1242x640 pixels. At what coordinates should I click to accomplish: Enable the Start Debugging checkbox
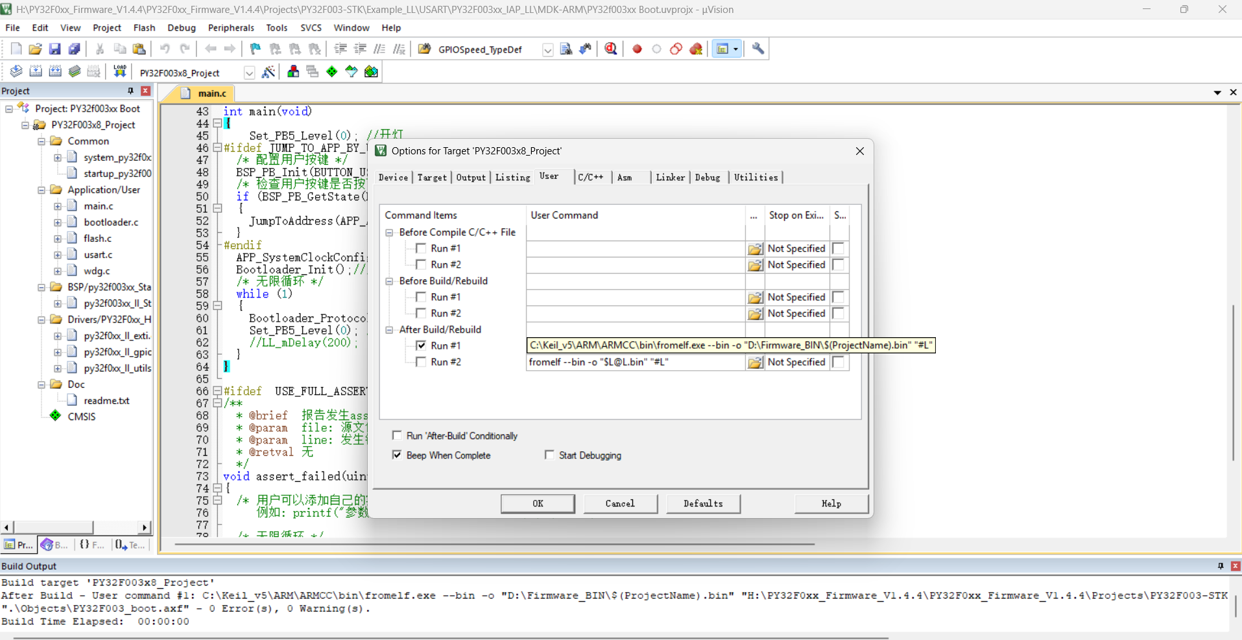click(x=549, y=455)
